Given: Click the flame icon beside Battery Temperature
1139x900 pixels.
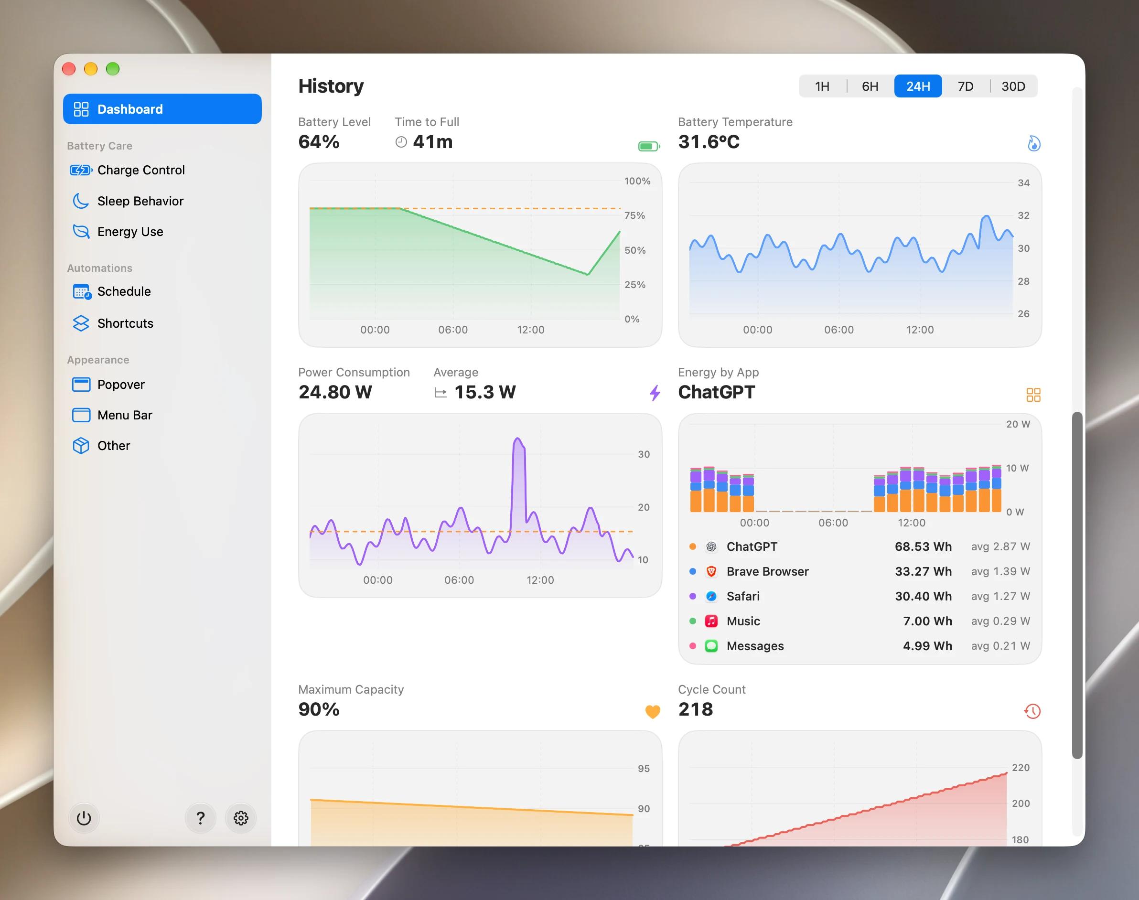Looking at the screenshot, I should (1033, 143).
